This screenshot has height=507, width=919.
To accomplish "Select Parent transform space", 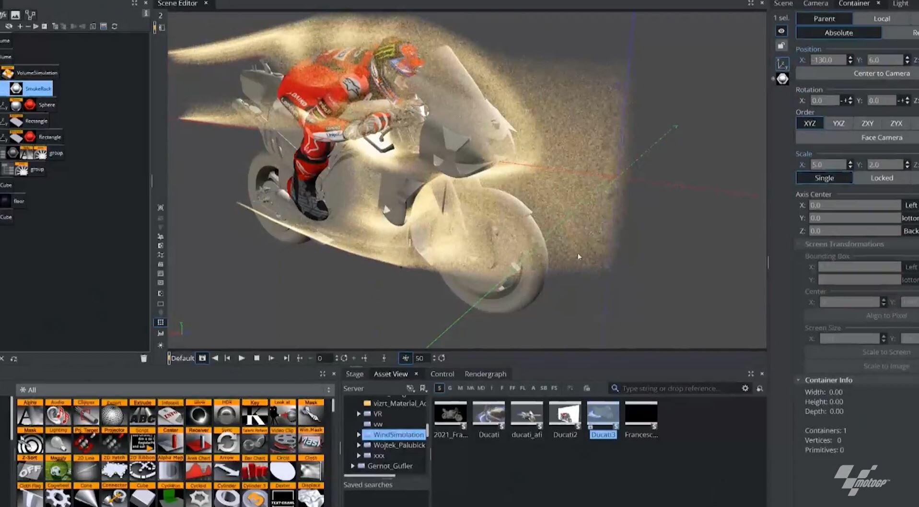I will [x=824, y=18].
